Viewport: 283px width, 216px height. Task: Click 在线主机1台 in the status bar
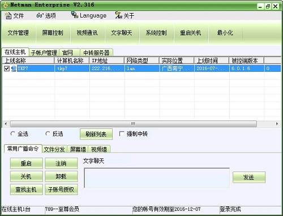pos(16,209)
